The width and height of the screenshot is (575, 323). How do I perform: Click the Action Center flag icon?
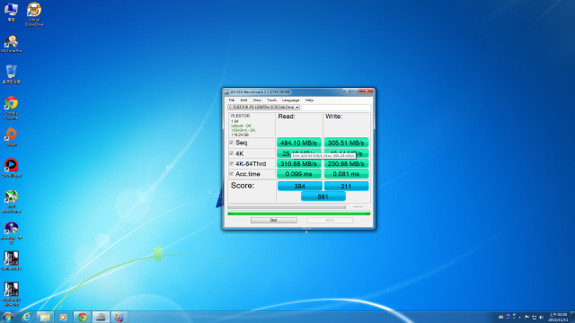tap(527, 317)
